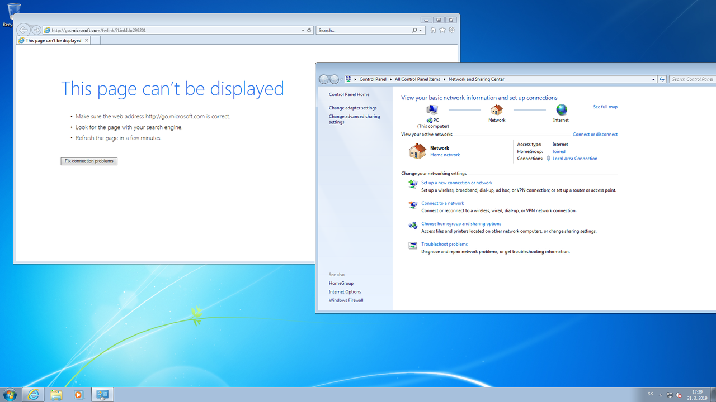Image resolution: width=716 pixels, height=402 pixels.
Task: Click the Troubleshoot problems icon
Action: 413,246
